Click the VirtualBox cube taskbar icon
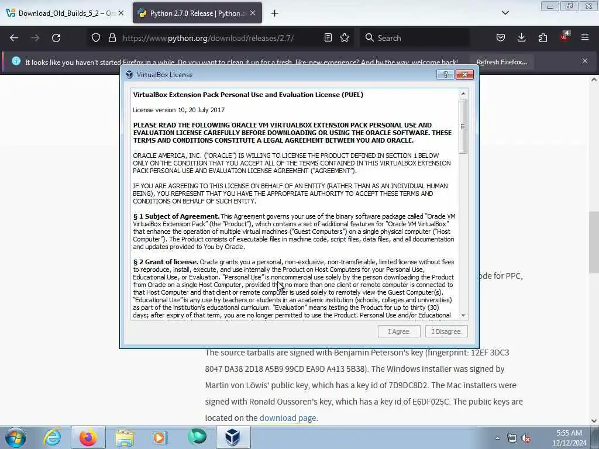This screenshot has height=449, width=599. [x=233, y=437]
